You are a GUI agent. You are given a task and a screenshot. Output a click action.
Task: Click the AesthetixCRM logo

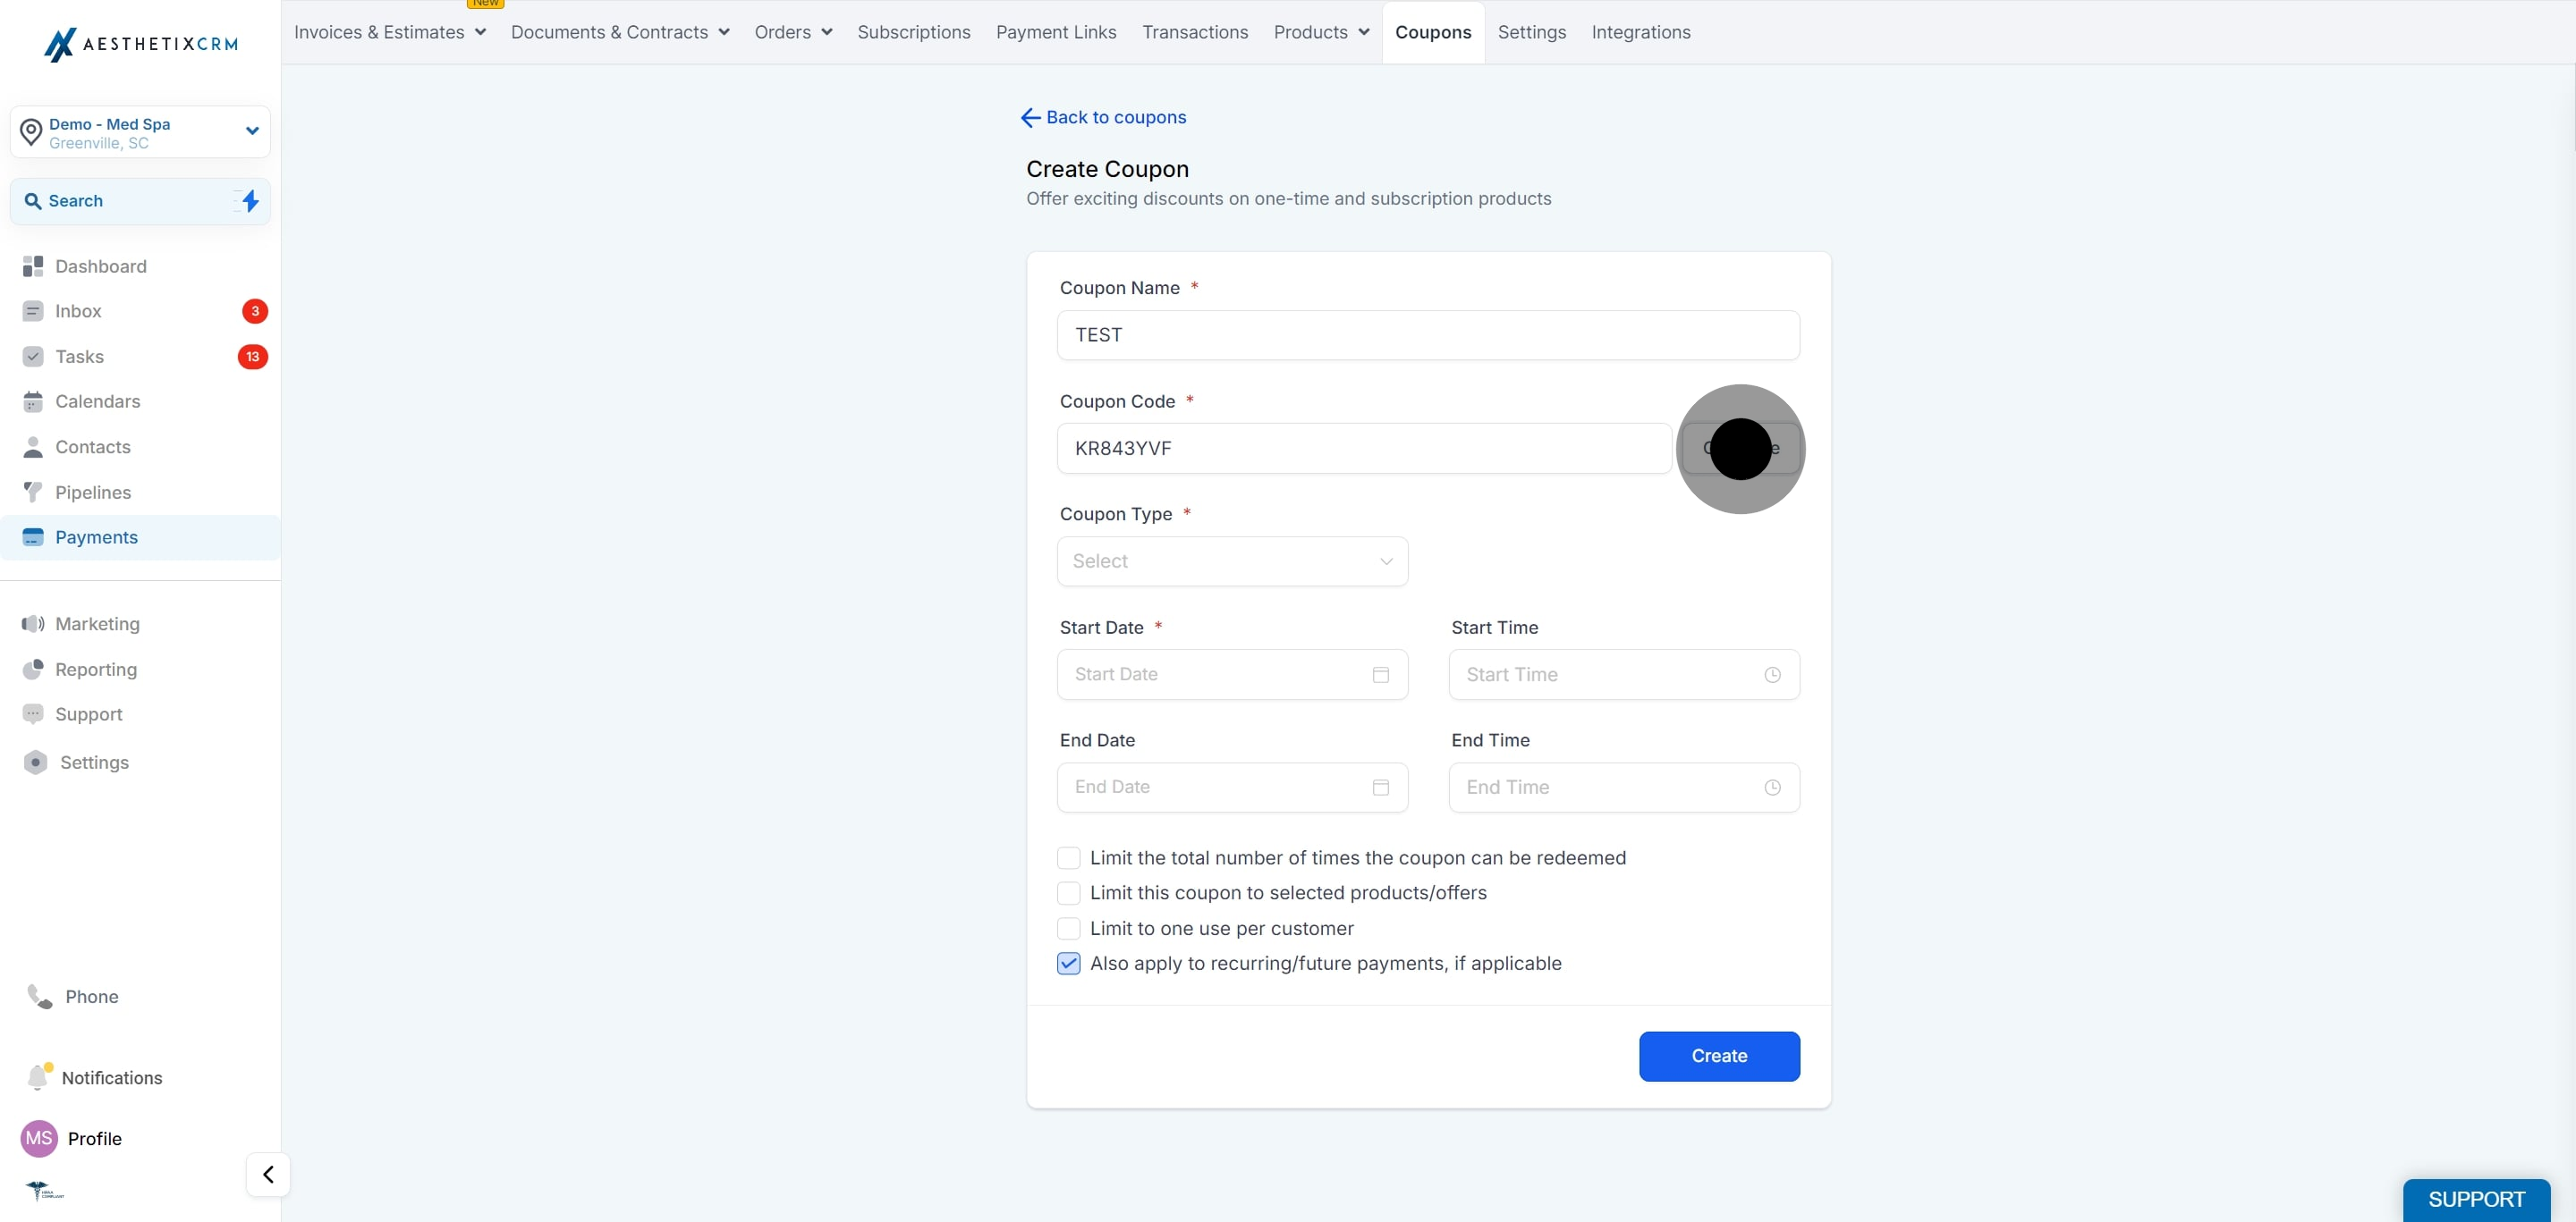coord(141,44)
